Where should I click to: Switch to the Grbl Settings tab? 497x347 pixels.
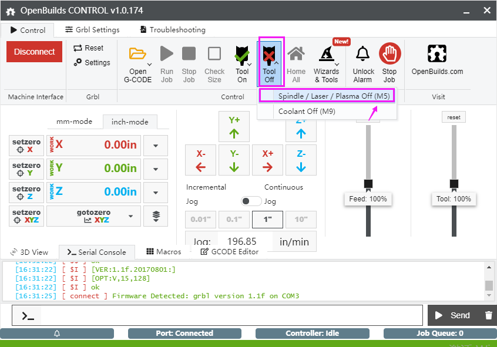click(92, 30)
